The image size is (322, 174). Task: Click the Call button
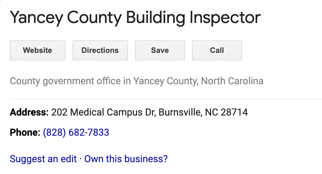[x=217, y=50]
